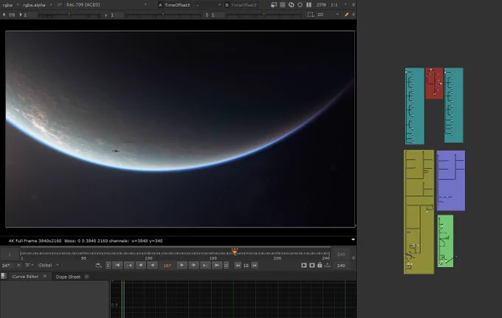This screenshot has height=318, width=502.
Task: Click the crosshair target icon in viewer toolbar
Action: (x=300, y=5)
